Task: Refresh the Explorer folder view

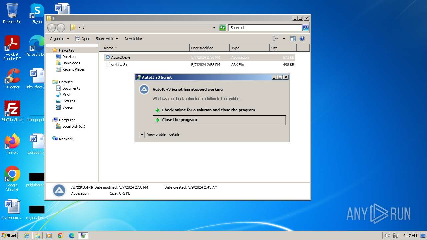Action: coord(223,28)
